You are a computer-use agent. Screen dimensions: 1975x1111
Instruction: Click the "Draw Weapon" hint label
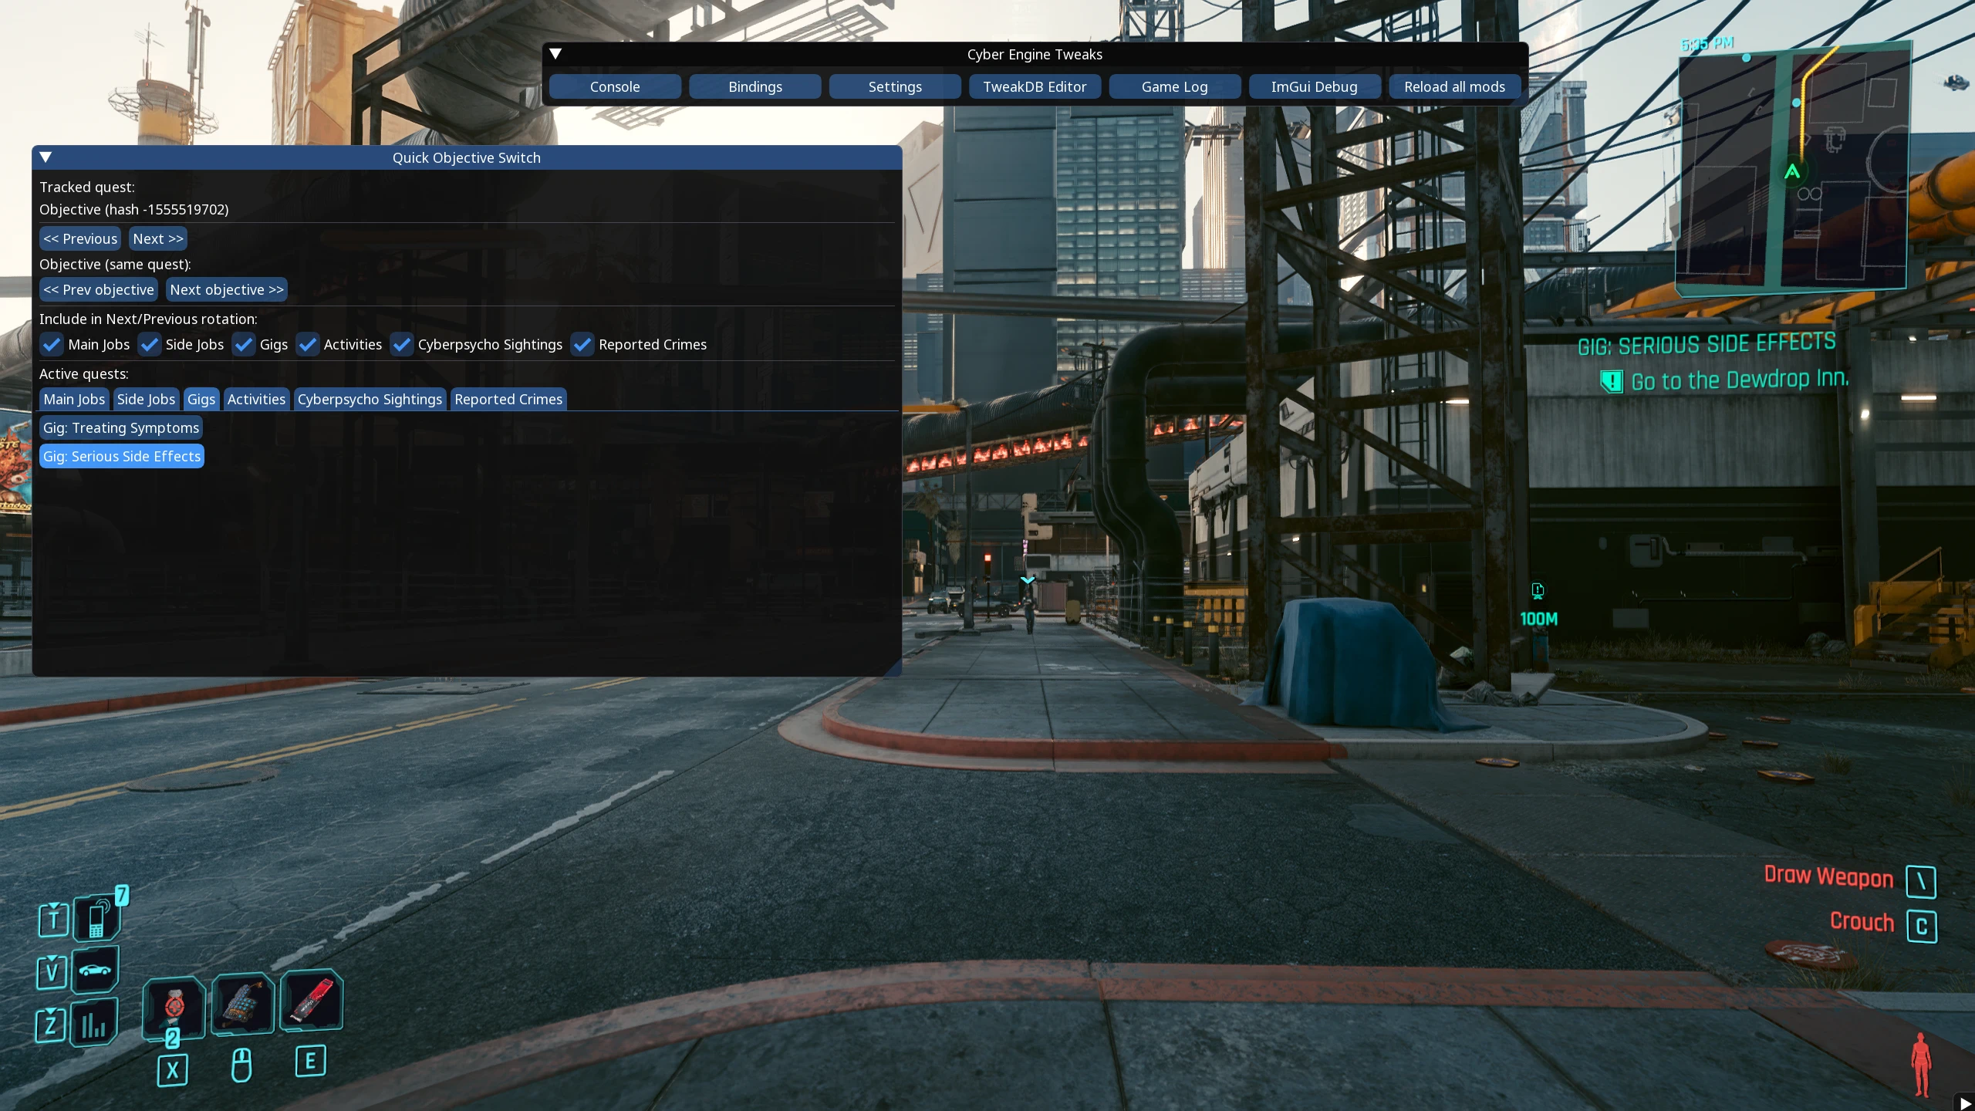[x=1828, y=876]
